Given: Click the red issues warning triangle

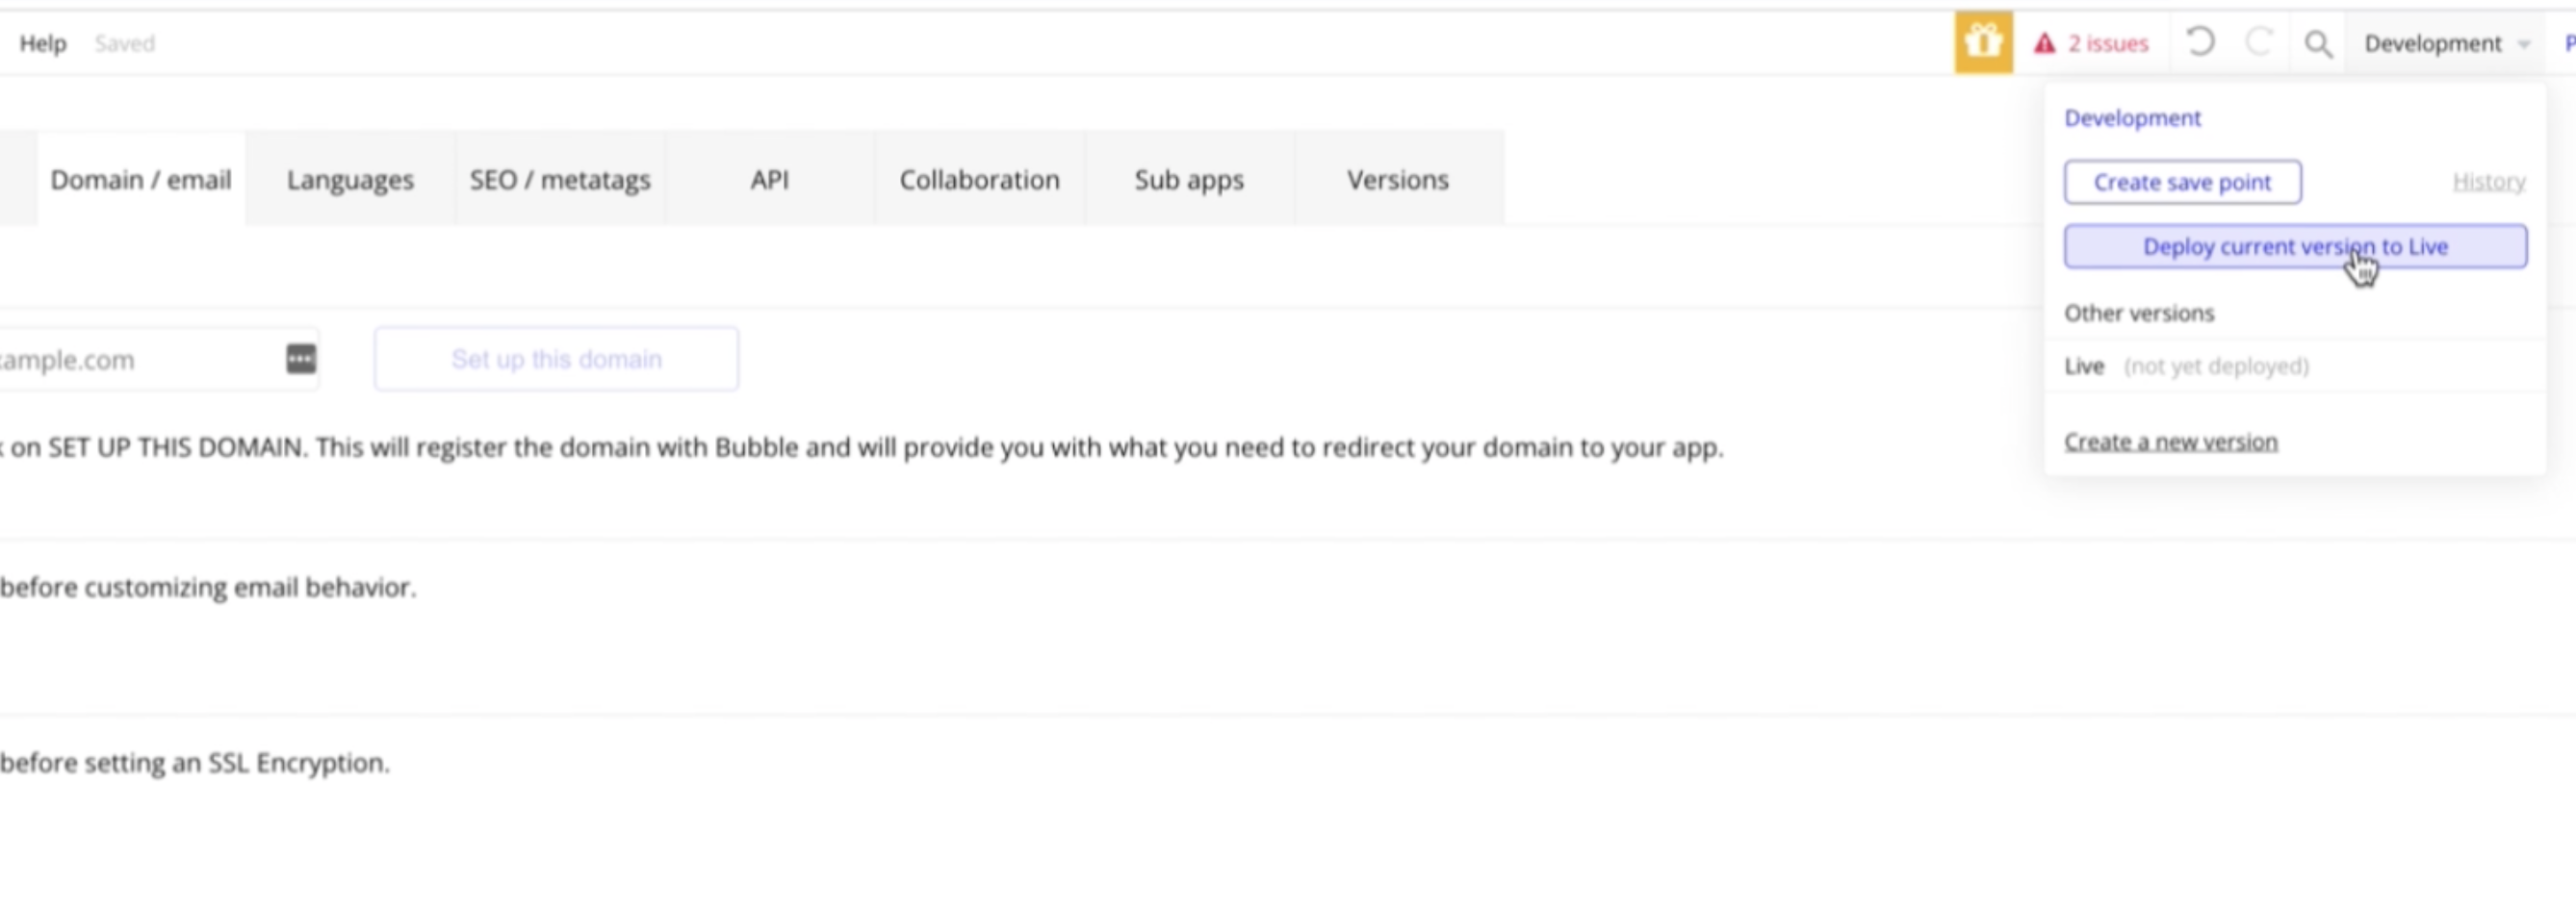Looking at the screenshot, I should pyautogui.click(x=2045, y=44).
